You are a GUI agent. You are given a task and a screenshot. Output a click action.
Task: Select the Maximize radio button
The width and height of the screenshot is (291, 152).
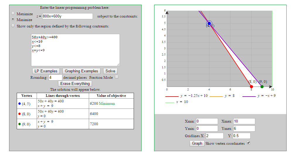click(x=13, y=13)
